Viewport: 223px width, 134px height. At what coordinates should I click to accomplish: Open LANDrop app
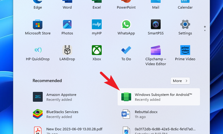coord(67,53)
